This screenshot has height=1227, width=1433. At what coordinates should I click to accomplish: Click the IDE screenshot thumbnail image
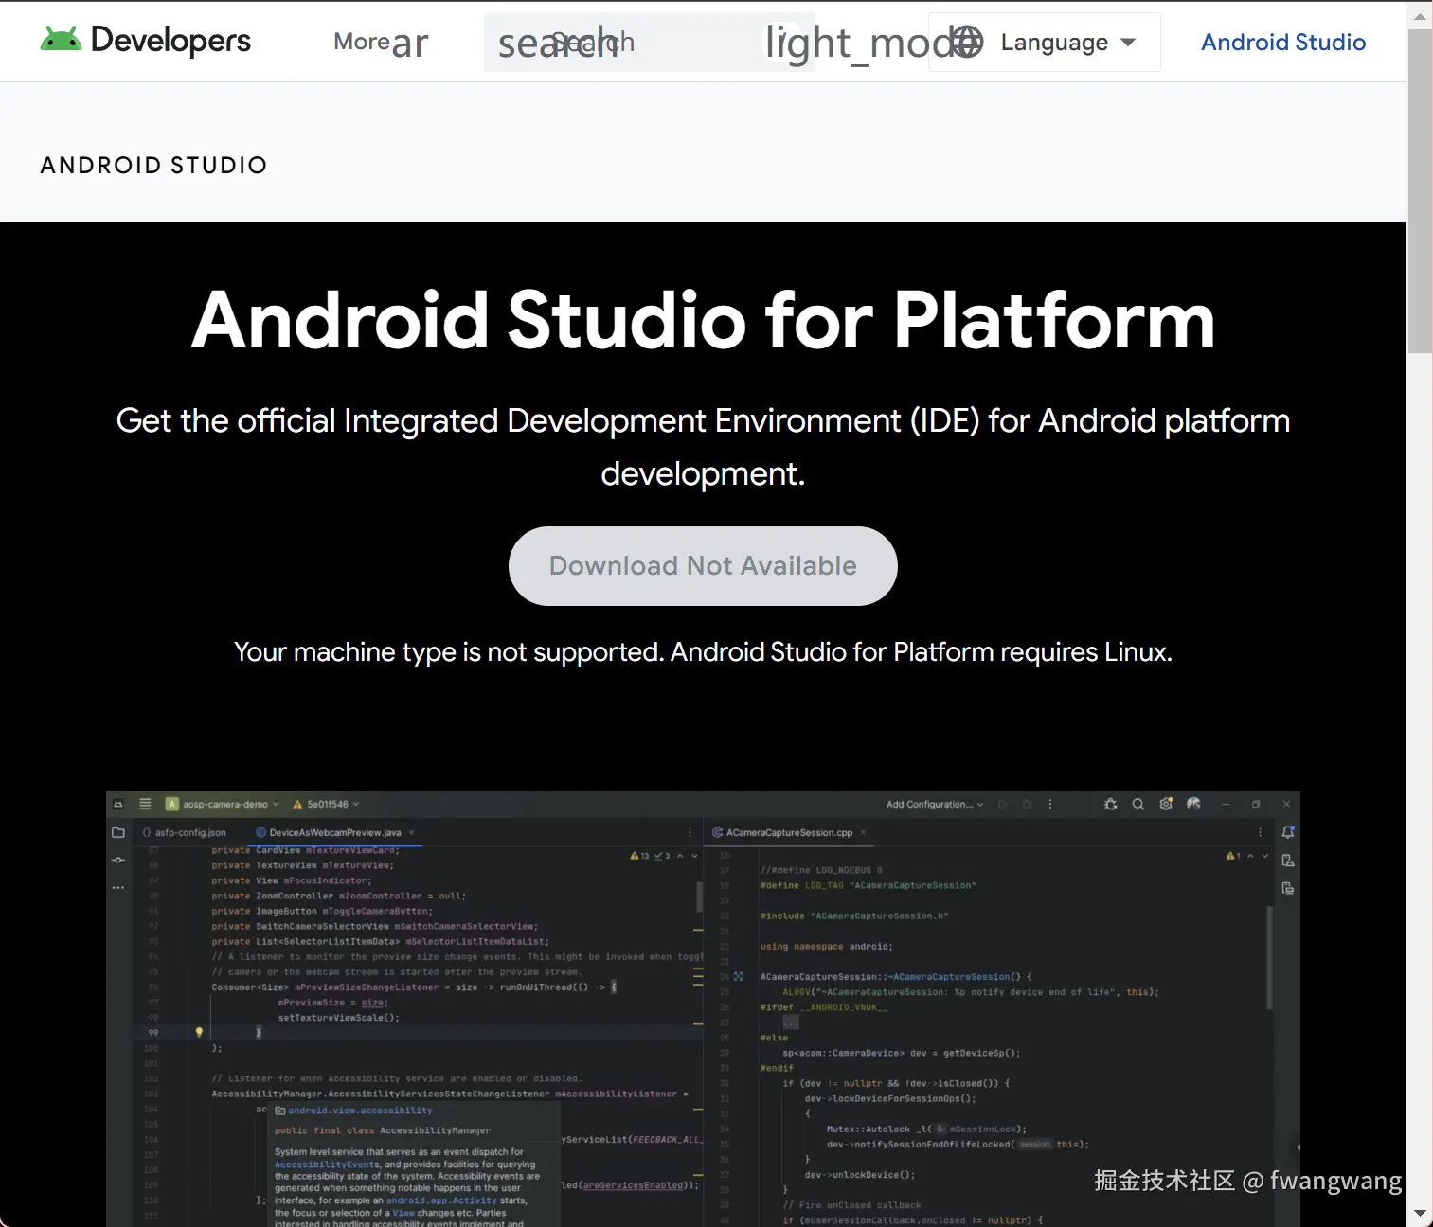click(x=703, y=1009)
